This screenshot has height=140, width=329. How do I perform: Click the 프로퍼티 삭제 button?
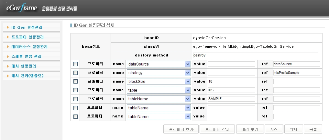(217, 129)
